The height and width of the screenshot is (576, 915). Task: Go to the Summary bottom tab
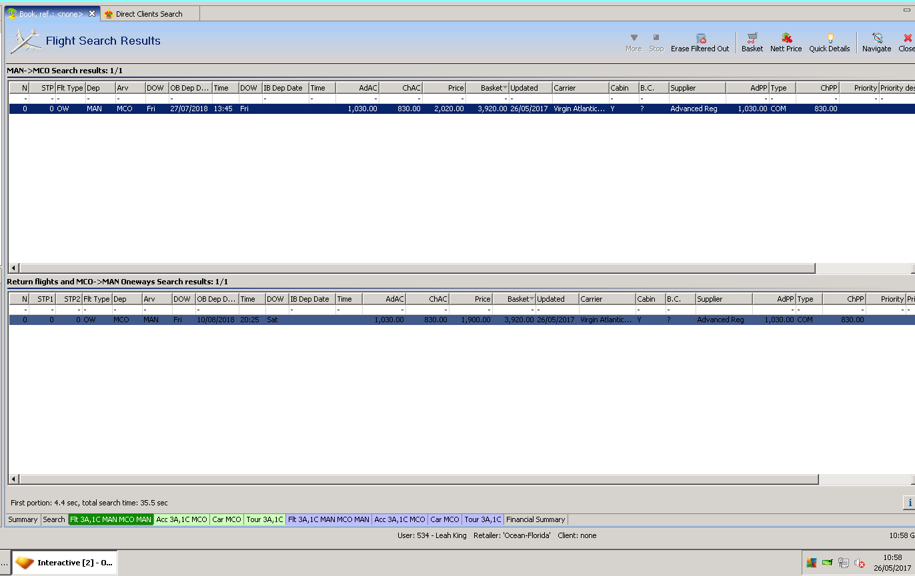tap(23, 519)
